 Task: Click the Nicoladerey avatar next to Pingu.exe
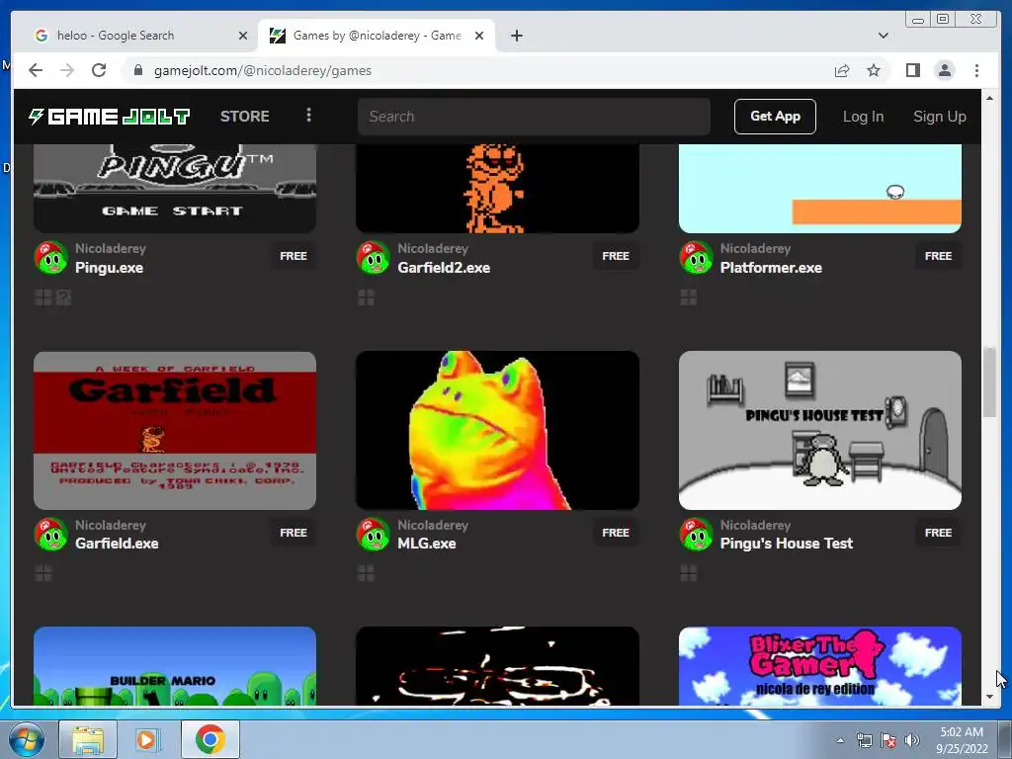(x=51, y=258)
